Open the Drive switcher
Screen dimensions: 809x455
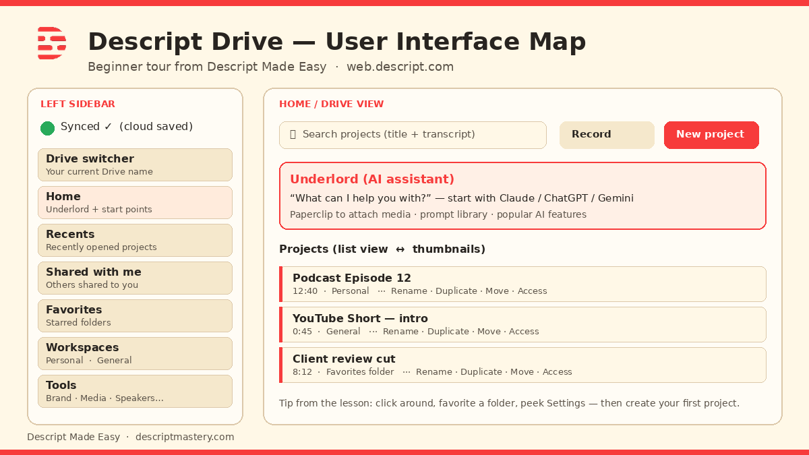135,164
